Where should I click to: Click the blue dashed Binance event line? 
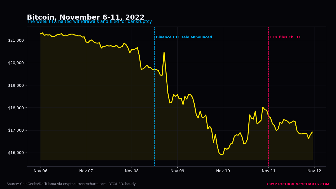pyautogui.click(x=155, y=97)
